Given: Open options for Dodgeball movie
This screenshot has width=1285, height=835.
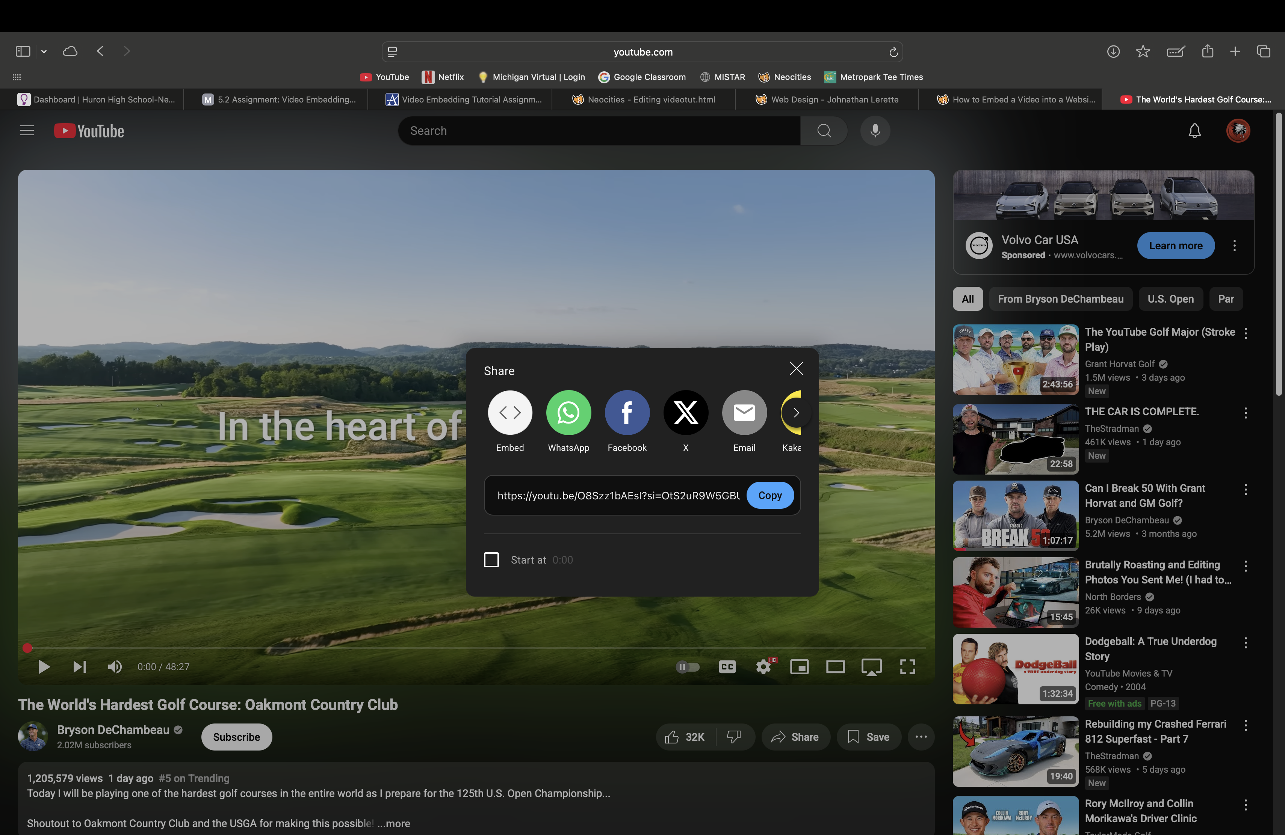Looking at the screenshot, I should 1246,643.
